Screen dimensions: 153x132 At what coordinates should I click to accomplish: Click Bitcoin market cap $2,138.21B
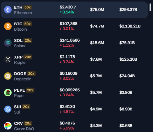point(130,26)
